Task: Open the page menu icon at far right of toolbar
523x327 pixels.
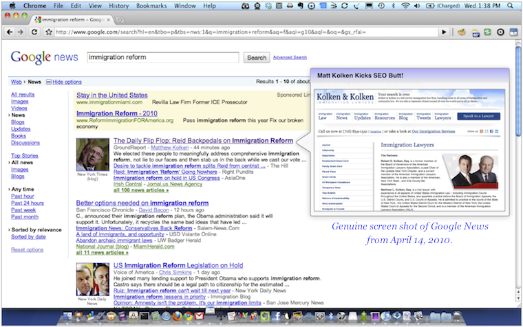Action: [513, 32]
